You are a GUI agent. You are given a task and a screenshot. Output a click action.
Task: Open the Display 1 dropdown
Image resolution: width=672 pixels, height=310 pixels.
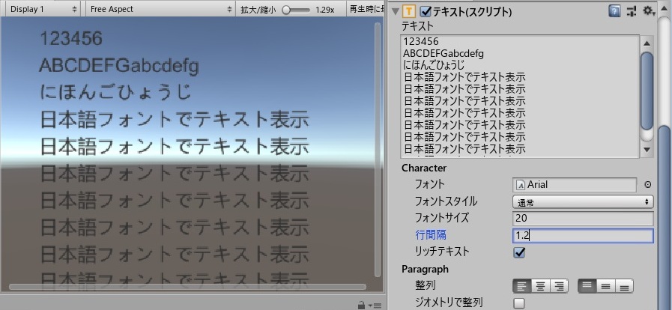[41, 9]
